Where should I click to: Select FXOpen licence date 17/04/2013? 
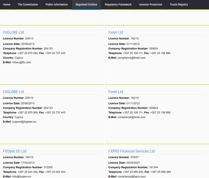coord(28,163)
